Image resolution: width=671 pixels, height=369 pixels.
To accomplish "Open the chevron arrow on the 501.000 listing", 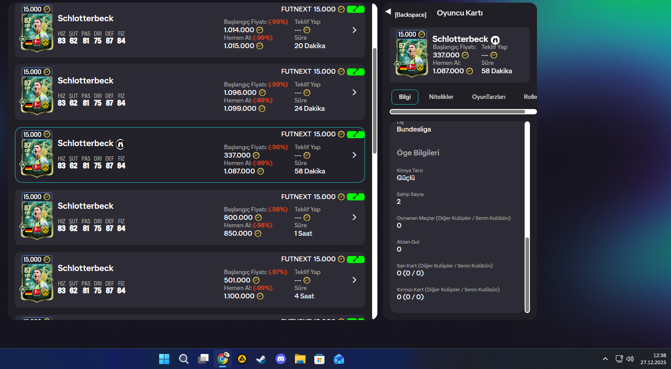I will click(354, 280).
